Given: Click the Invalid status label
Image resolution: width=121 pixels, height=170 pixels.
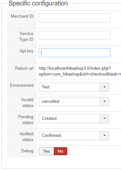Looking at the screenshot, I should (27, 103).
